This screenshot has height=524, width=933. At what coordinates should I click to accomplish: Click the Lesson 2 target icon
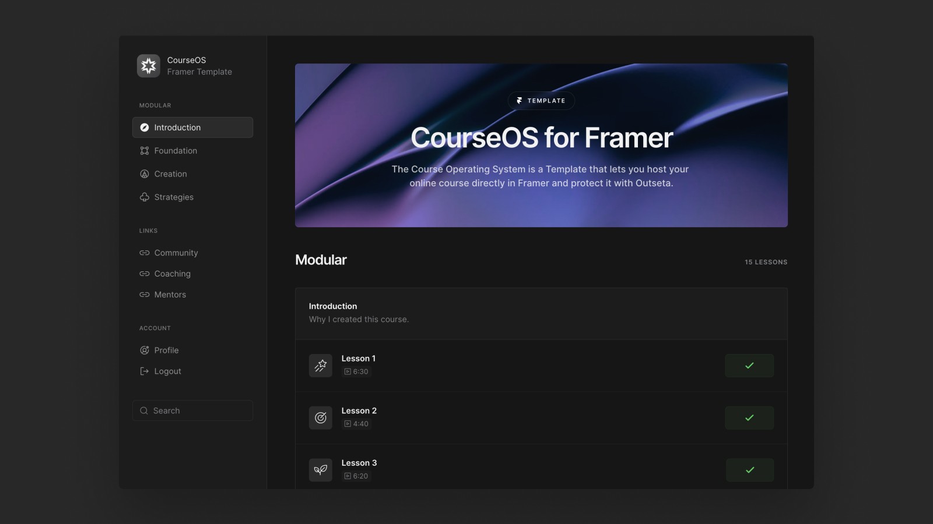coord(321,418)
